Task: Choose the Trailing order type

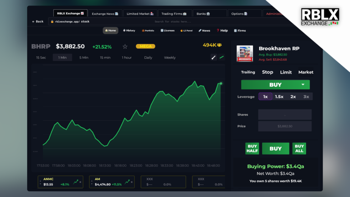Action: pos(248,72)
